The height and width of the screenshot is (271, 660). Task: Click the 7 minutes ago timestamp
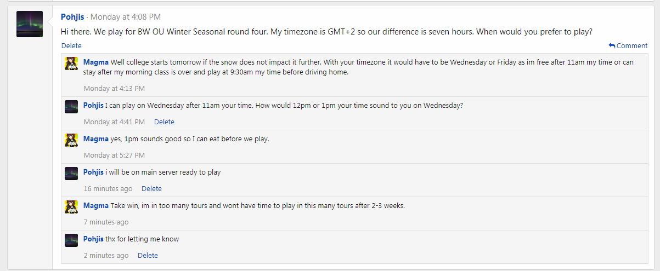106,222
